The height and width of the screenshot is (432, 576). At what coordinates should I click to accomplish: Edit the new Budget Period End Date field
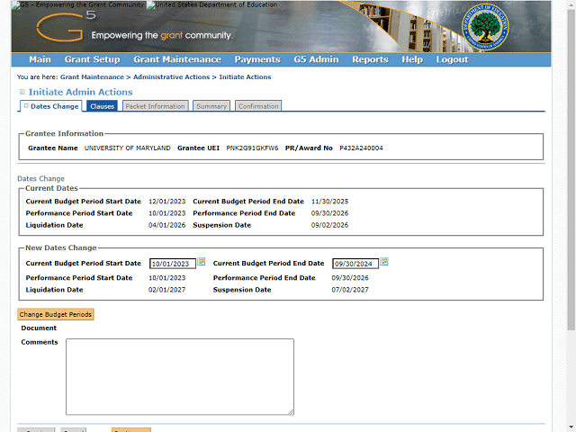pyautogui.click(x=355, y=264)
